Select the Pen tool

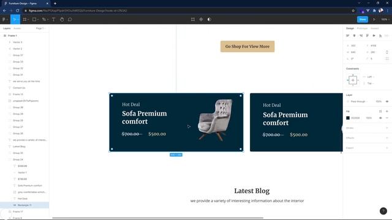[43, 19]
